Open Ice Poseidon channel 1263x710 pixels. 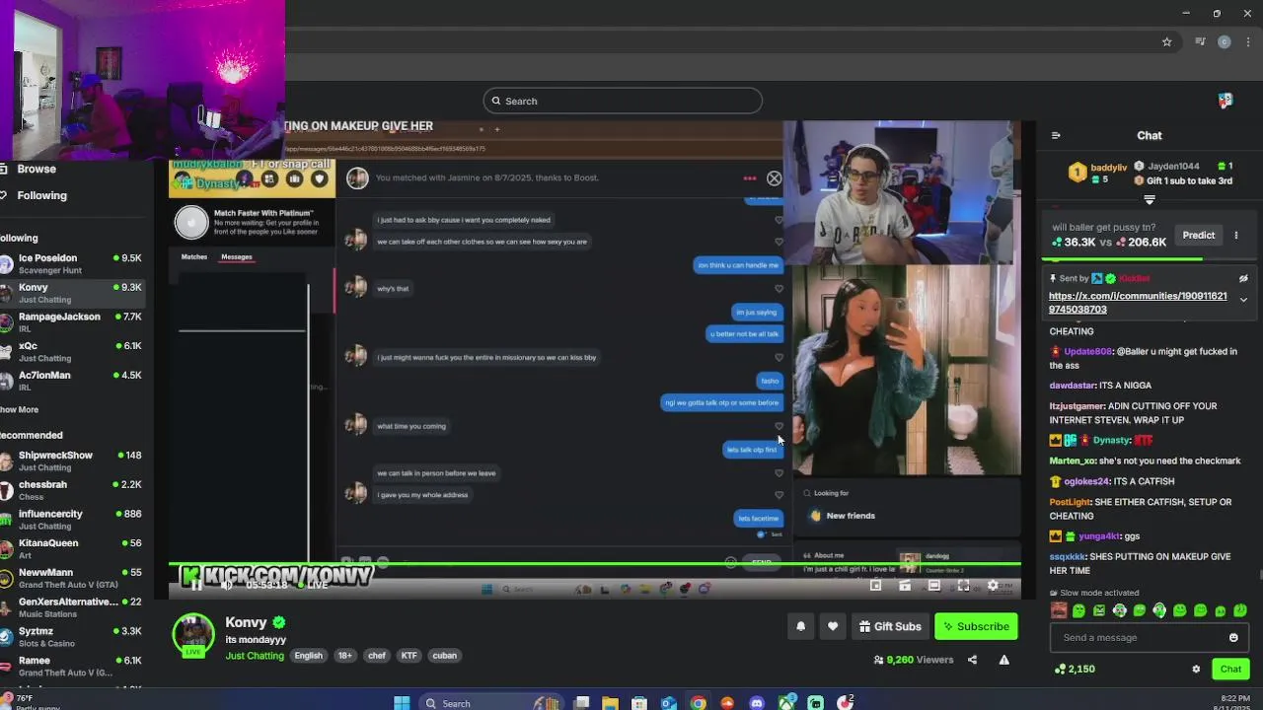72,264
